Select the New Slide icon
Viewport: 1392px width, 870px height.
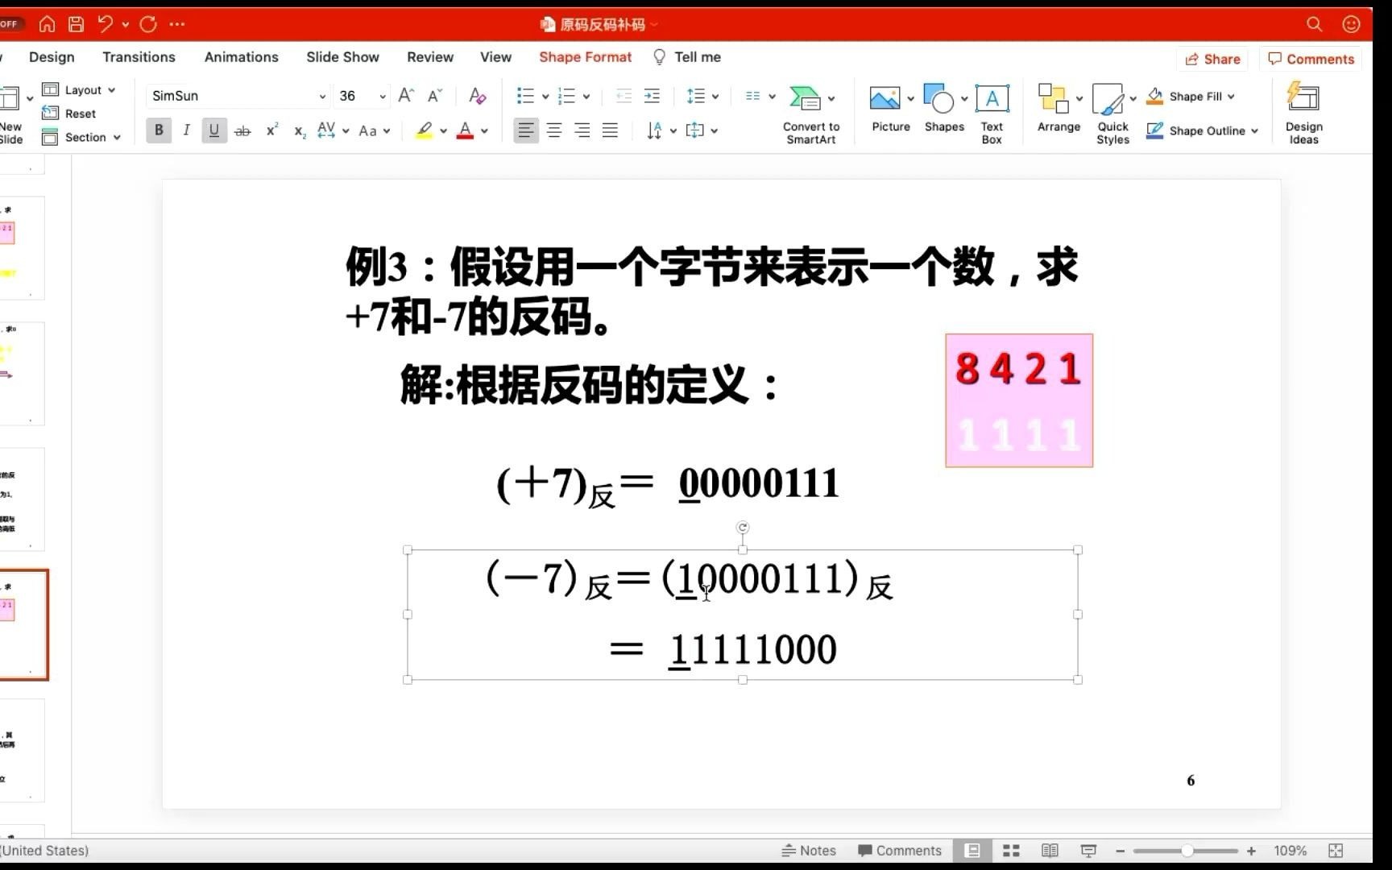11,109
